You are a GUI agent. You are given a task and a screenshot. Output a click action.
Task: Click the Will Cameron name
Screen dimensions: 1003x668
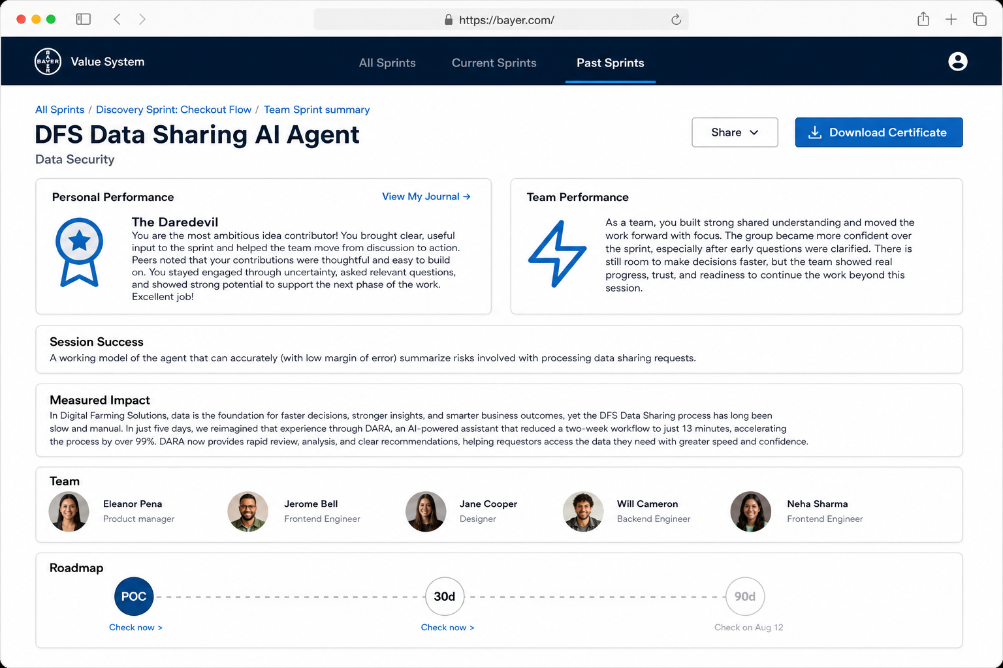tap(648, 504)
